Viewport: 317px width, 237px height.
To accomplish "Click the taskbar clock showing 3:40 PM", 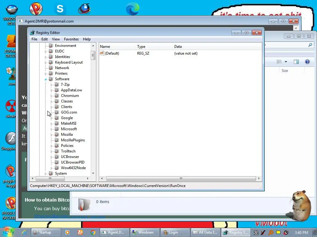I will (x=301, y=232).
